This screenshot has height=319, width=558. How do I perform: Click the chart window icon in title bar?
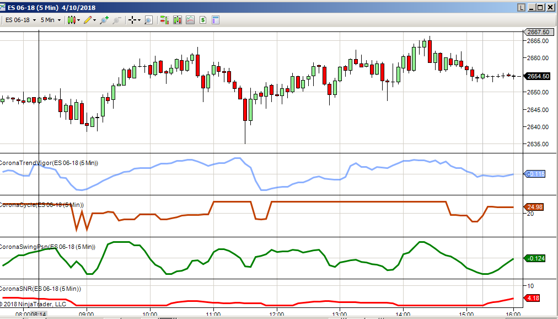coord(3,7)
